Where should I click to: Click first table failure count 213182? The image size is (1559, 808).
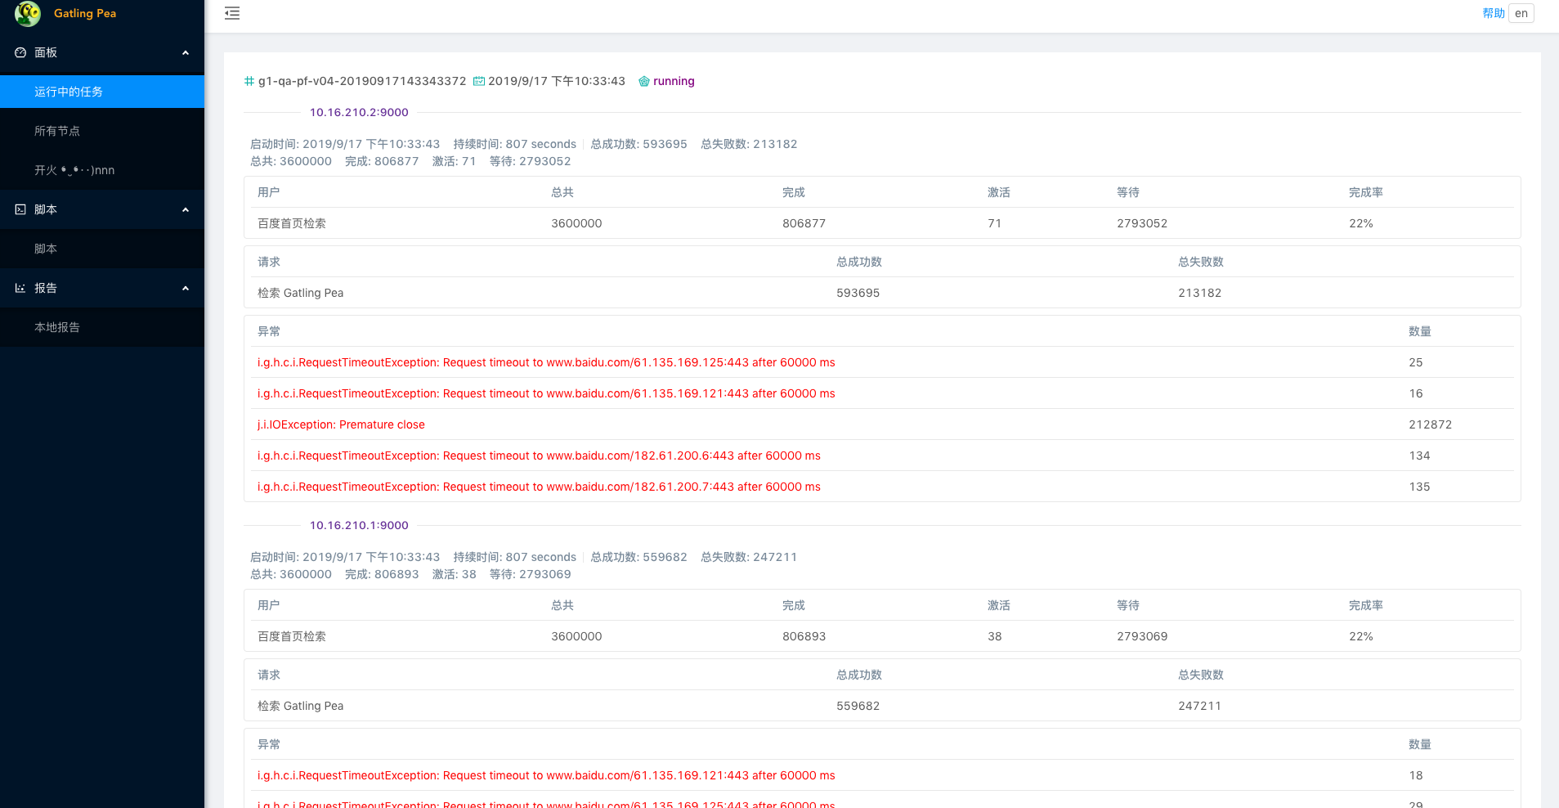tap(1199, 293)
